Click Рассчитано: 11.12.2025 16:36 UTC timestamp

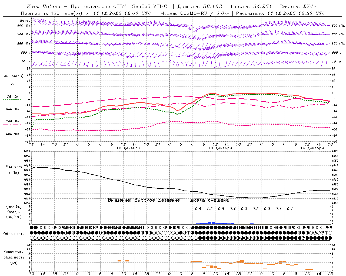(x=281, y=13)
